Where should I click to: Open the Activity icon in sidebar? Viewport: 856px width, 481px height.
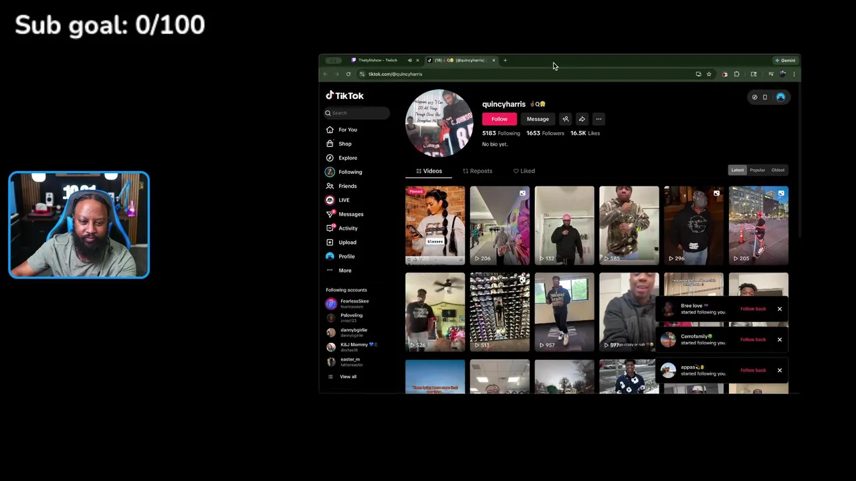pyautogui.click(x=330, y=228)
